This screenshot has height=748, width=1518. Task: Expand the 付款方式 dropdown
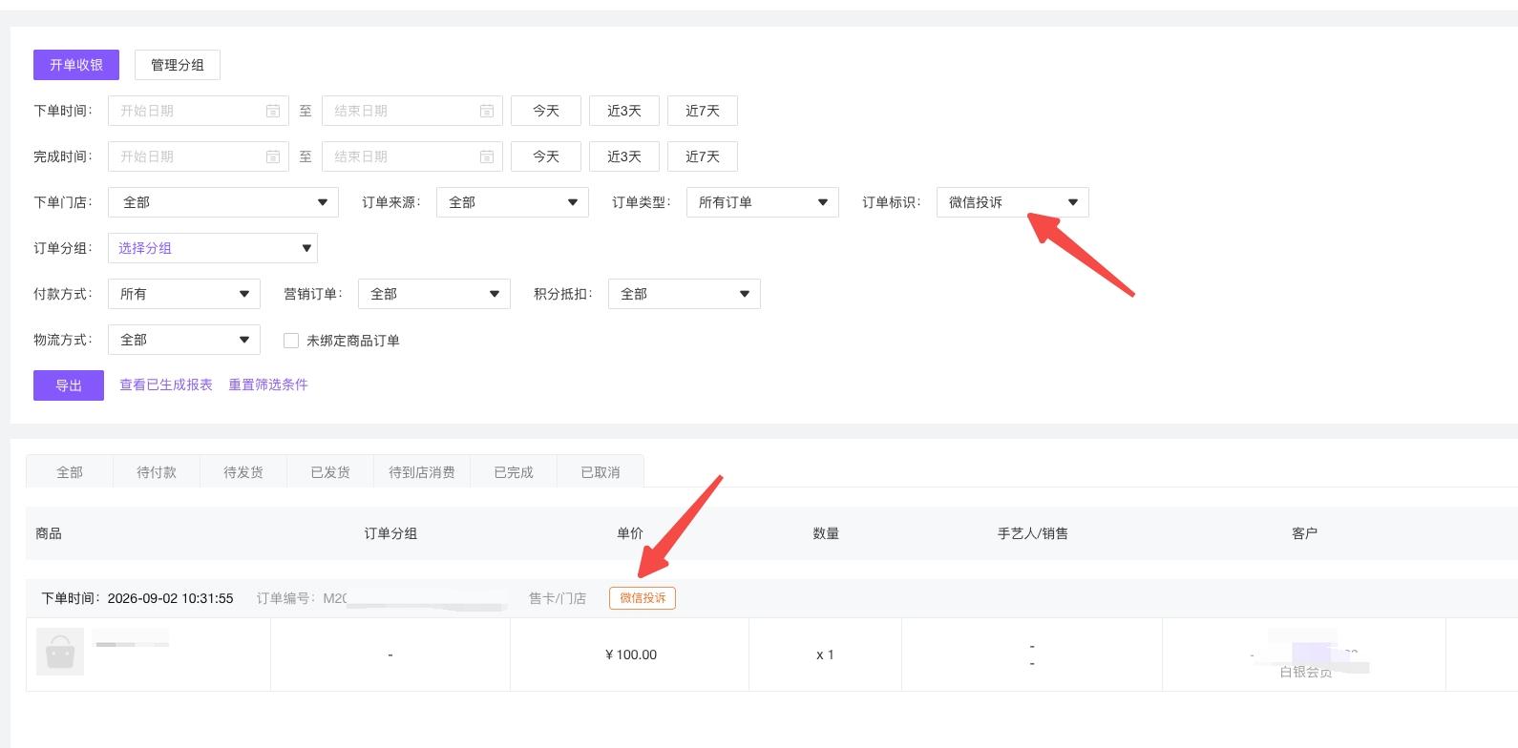[184, 294]
